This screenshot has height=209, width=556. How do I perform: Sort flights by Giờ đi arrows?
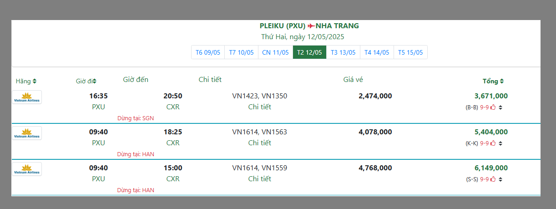pyautogui.click(x=94, y=82)
